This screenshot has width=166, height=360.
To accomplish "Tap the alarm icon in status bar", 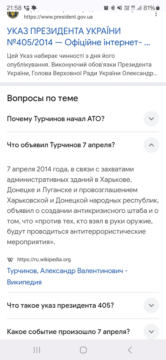I will (x=106, y=8).
